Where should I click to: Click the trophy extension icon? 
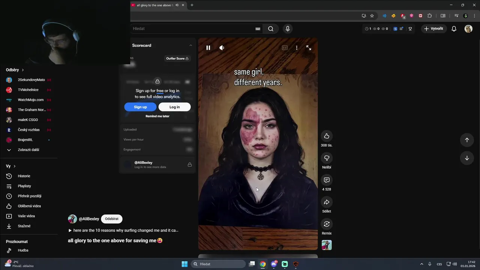point(410,28)
